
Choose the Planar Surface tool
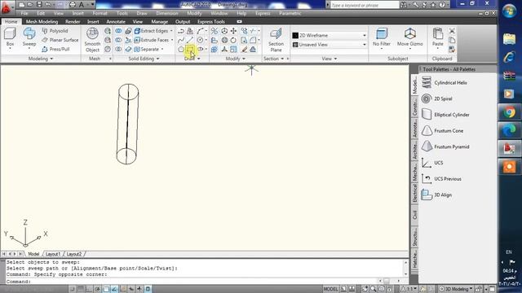[x=60, y=40]
